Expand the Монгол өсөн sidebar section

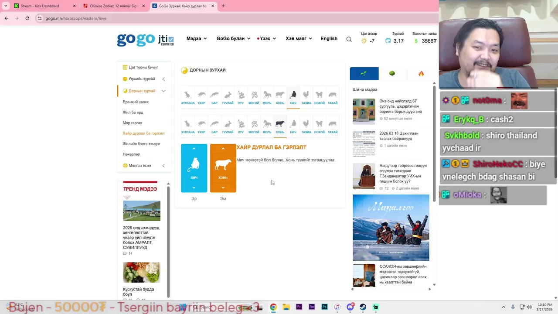pos(163,166)
